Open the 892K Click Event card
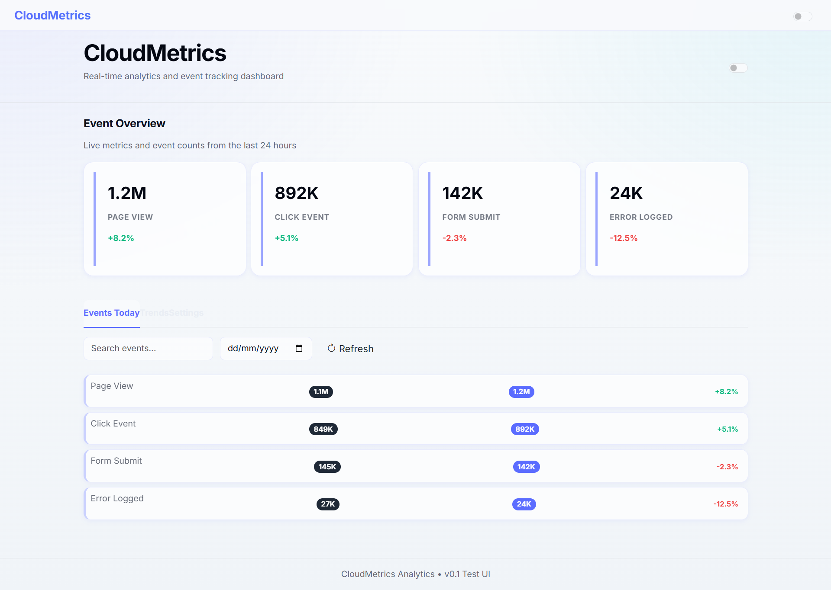The image size is (831, 590). pos(332,219)
